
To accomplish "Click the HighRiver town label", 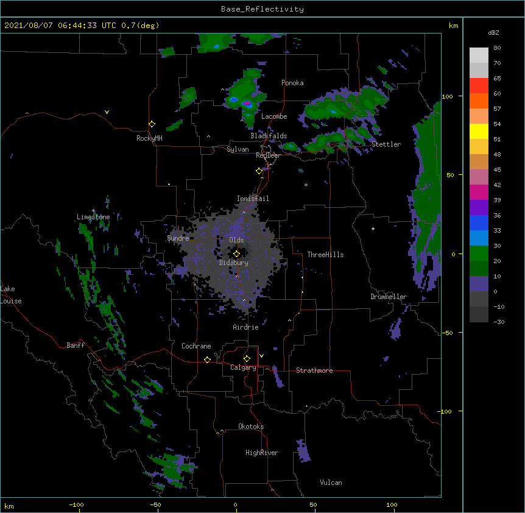I will tap(262, 453).
